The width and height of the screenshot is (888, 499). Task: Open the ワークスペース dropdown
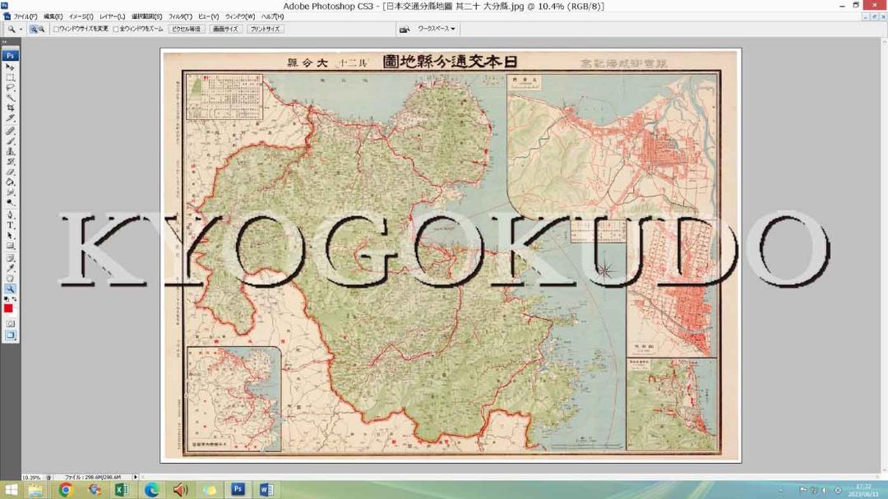point(436,29)
